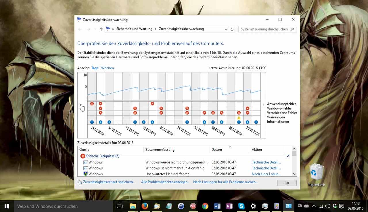Screen dimensions: 368x212
Task: Click miscellaneous failure icon on 27.05.2016
Action: click(x=222, y=113)
